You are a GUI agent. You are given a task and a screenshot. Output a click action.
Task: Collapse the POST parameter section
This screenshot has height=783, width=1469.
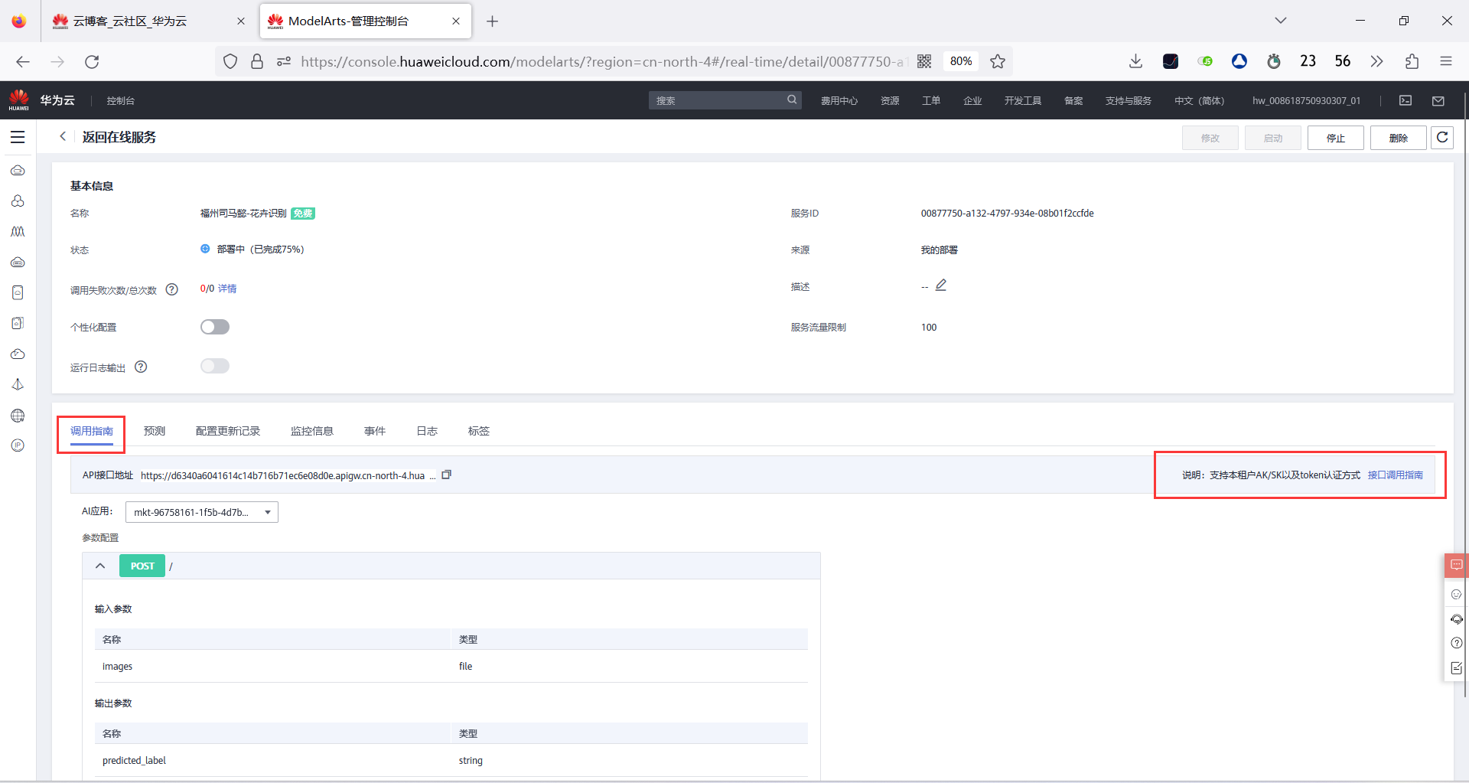pos(100,566)
